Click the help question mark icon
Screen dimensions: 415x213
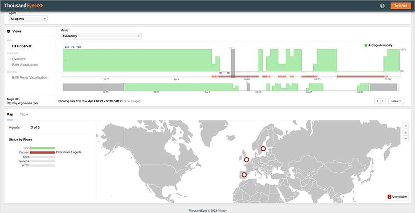(x=382, y=6)
